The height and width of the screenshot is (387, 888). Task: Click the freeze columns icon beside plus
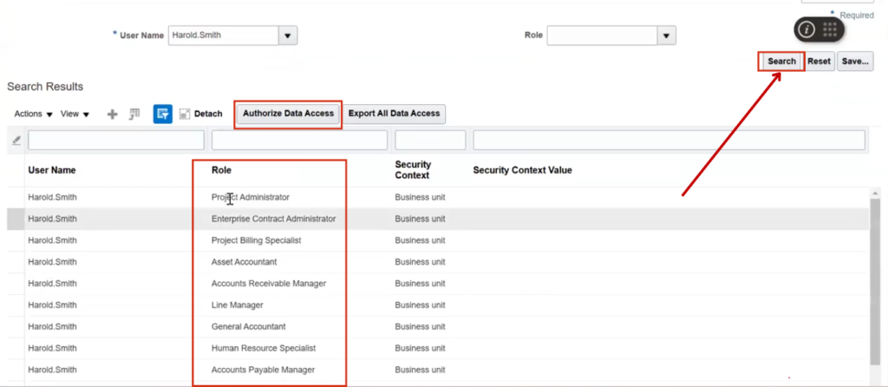point(134,114)
